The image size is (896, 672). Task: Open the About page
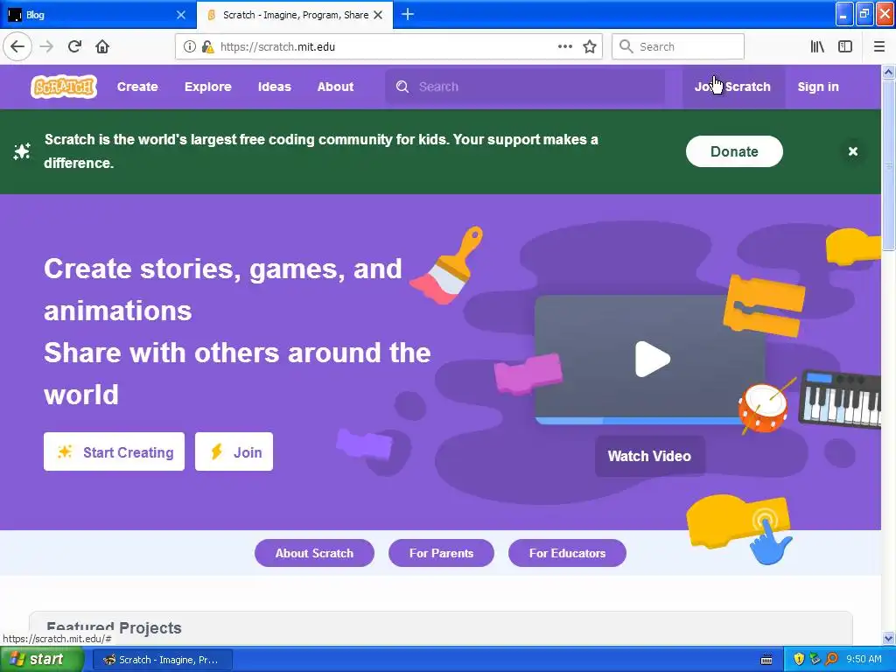point(335,87)
